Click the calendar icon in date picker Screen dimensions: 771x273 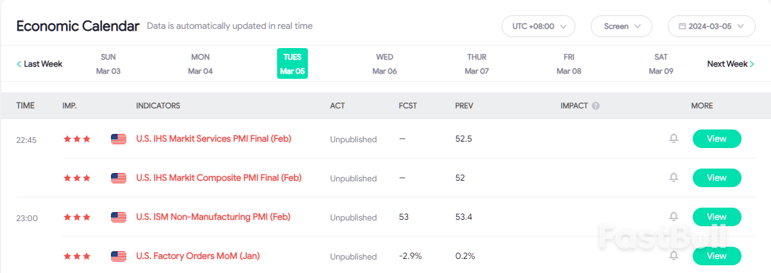tap(681, 26)
